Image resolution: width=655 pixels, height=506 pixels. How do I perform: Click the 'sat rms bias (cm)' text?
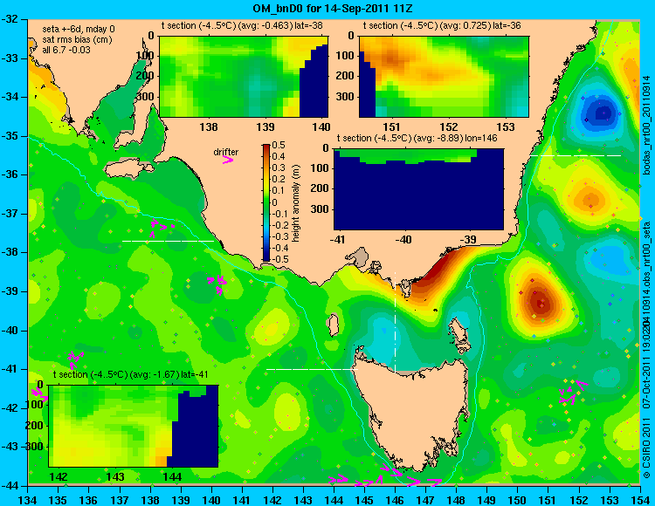coord(77,39)
